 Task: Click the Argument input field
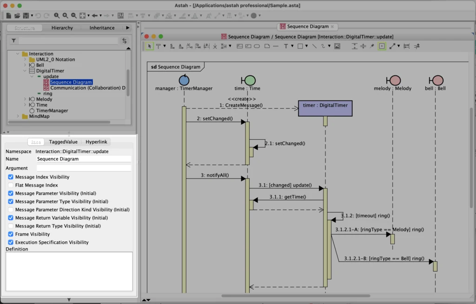coord(84,168)
